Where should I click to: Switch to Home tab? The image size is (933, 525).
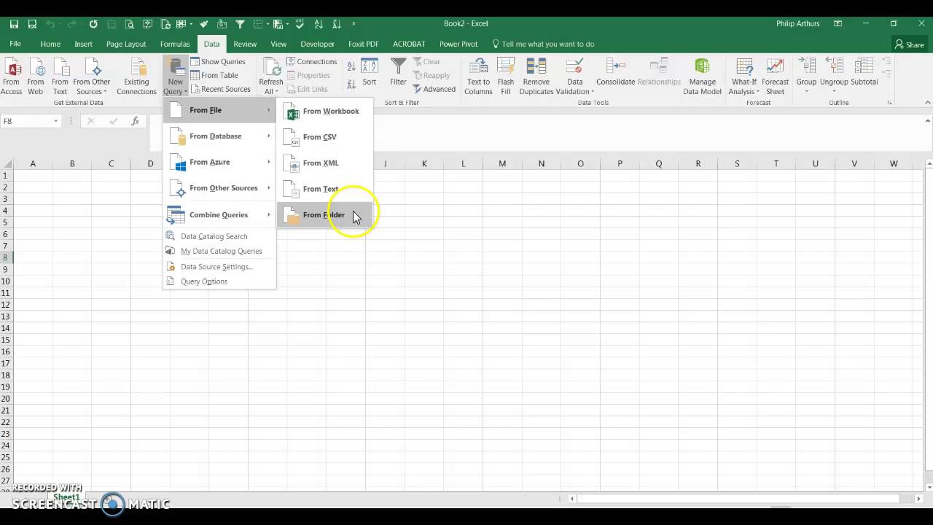[50, 44]
